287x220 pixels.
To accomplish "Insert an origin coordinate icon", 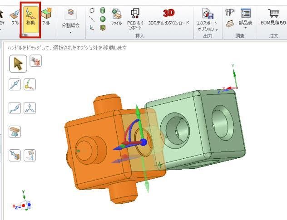I will [x=92, y=28].
